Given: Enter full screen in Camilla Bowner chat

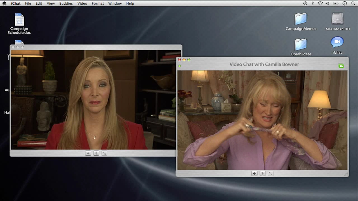Looking at the screenshot, I should tap(270, 174).
